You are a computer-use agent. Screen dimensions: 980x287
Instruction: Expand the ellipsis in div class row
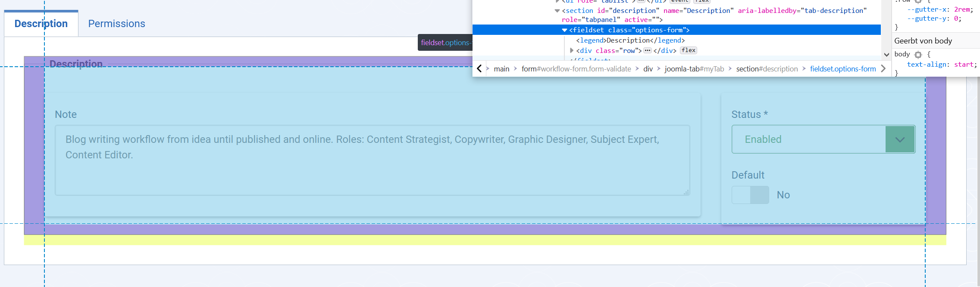click(x=648, y=50)
